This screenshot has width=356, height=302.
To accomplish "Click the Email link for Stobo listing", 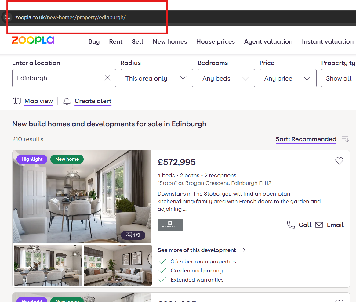I will pyautogui.click(x=335, y=225).
